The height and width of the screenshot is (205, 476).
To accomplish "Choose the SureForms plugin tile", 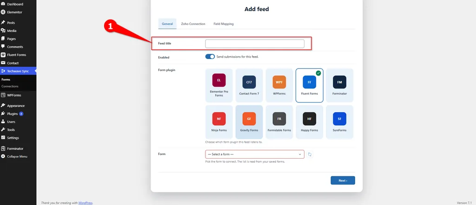I will [x=339, y=122].
